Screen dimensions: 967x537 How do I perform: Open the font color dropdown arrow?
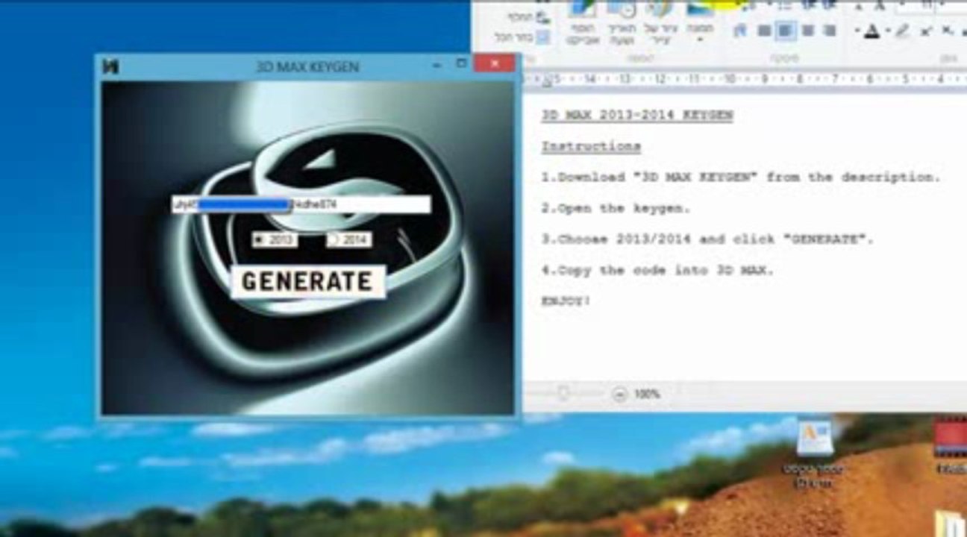pos(857,31)
